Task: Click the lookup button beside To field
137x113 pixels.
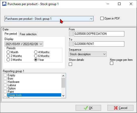Action: (x=71, y=44)
